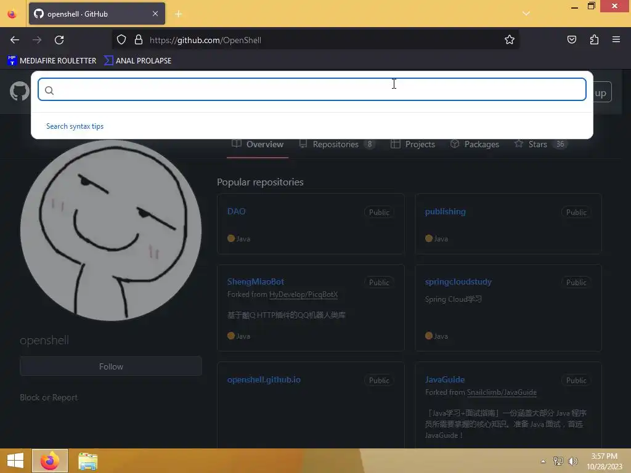Open the Windows Start button
This screenshot has height=473, width=631.
[x=15, y=461]
